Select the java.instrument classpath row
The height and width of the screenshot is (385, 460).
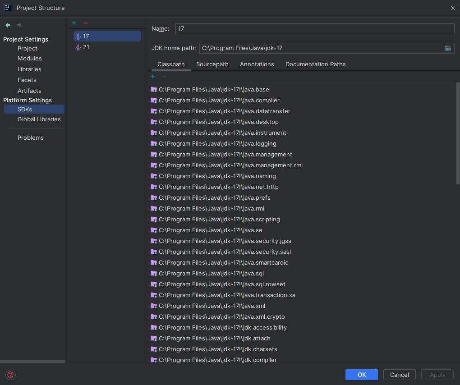[302, 133]
